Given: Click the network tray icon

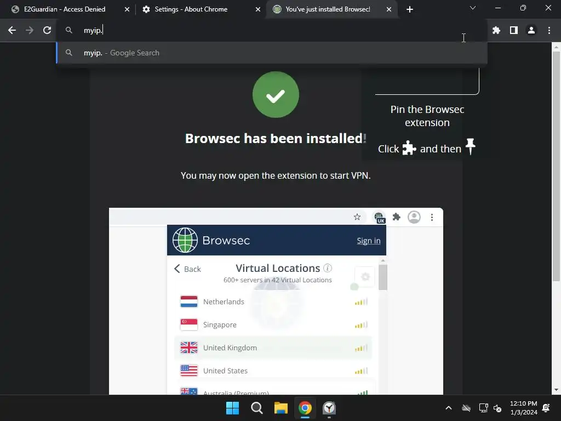Looking at the screenshot, I should point(483,408).
